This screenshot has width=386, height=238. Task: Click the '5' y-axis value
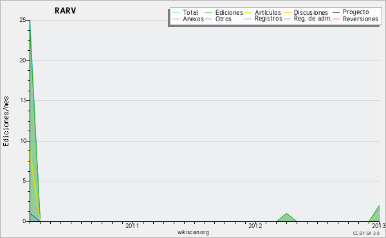pos(24,181)
